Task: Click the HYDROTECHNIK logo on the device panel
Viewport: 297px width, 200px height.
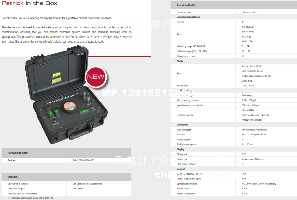Action: point(63,99)
